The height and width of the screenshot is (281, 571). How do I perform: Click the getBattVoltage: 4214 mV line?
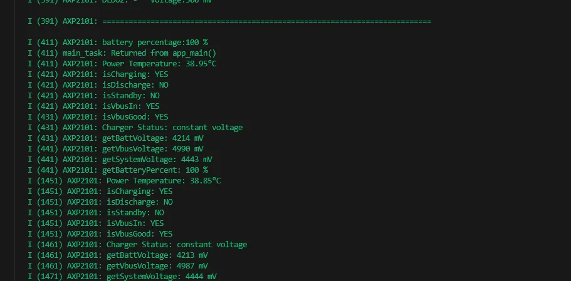[116, 138]
